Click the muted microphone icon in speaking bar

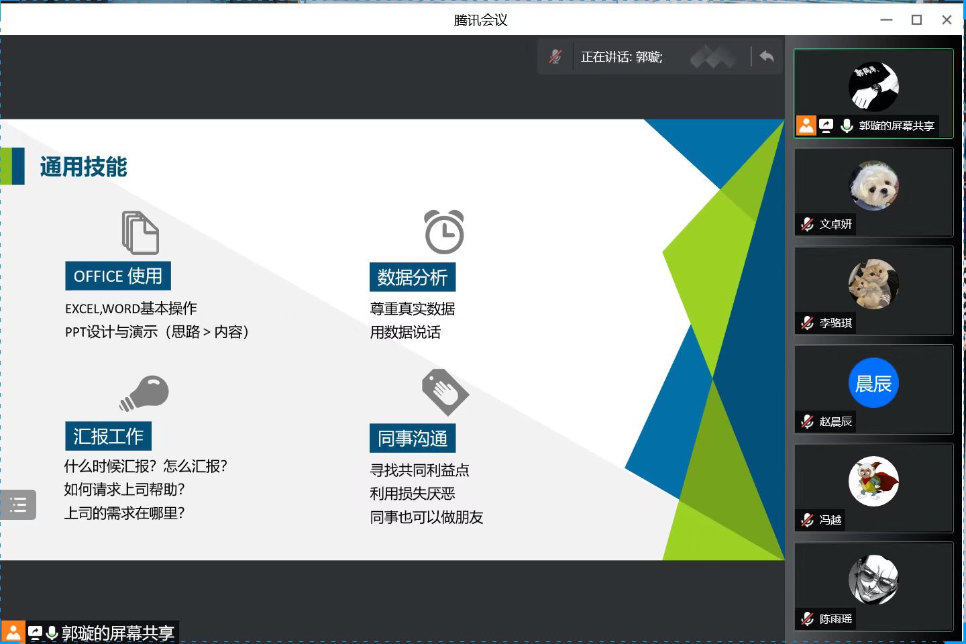coord(555,57)
